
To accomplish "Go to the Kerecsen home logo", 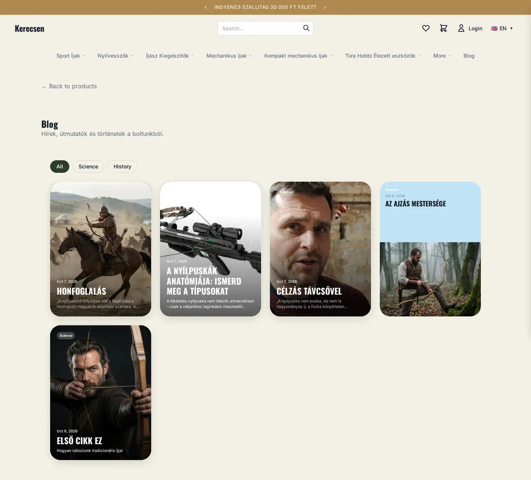I will coord(29,29).
